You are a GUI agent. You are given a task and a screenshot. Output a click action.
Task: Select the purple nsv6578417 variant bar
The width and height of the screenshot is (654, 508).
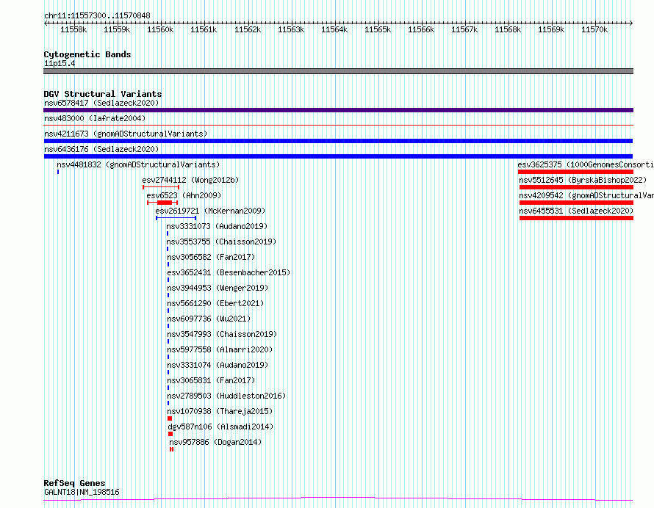point(338,110)
